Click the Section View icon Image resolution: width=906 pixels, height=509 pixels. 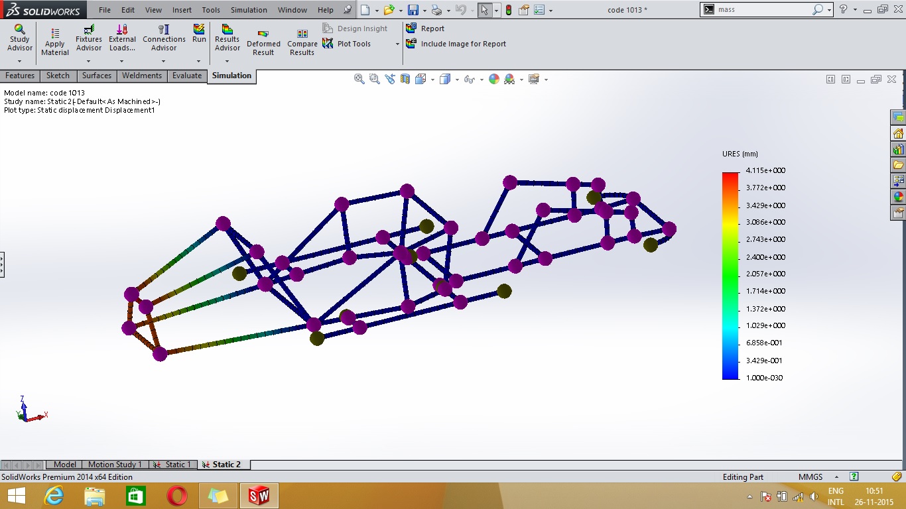pos(405,79)
